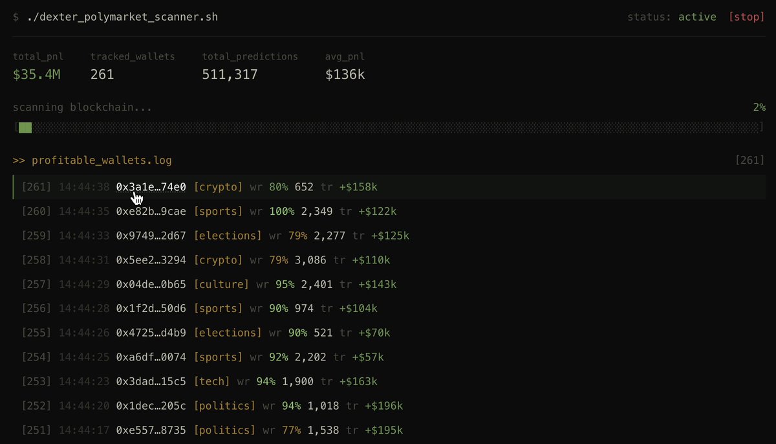Click the +$70k profit value
This screenshot has width=776, height=444.
click(x=371, y=333)
